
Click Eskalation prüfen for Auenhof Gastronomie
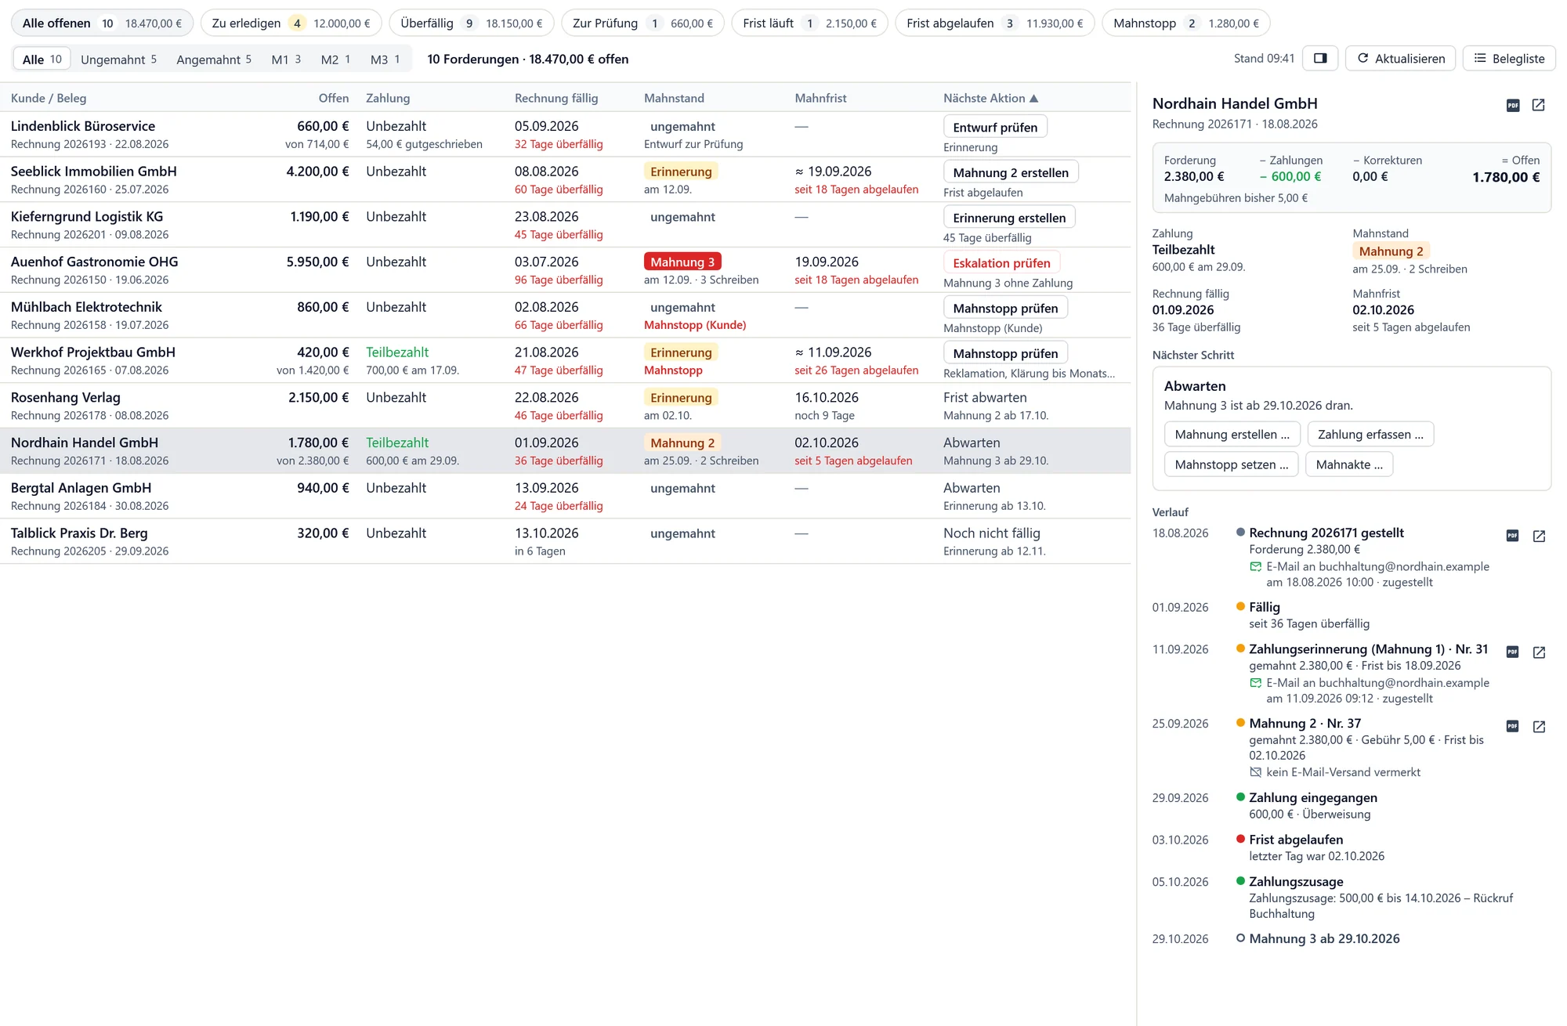click(x=1001, y=262)
